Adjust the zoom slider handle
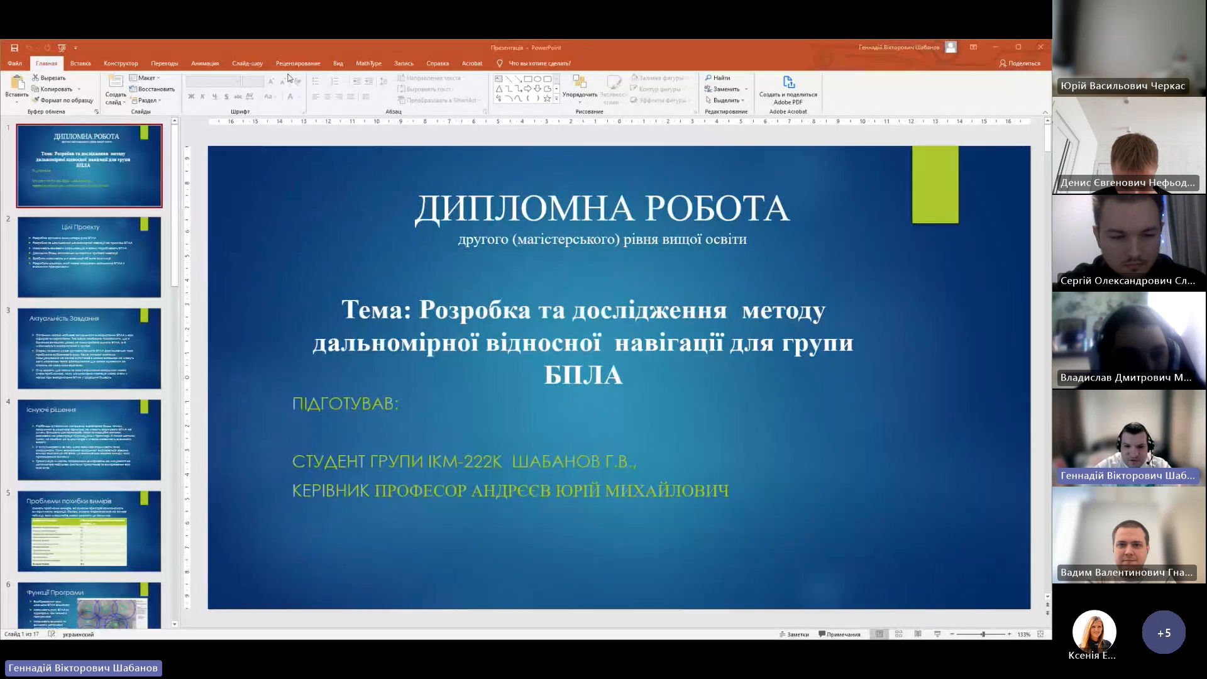 983,634
